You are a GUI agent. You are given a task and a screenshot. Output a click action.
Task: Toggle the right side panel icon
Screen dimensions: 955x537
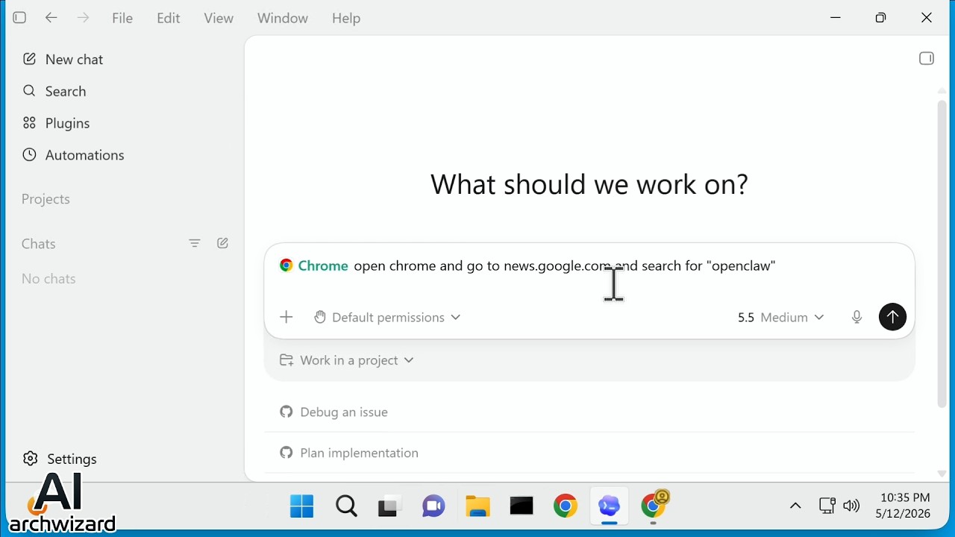click(x=927, y=59)
